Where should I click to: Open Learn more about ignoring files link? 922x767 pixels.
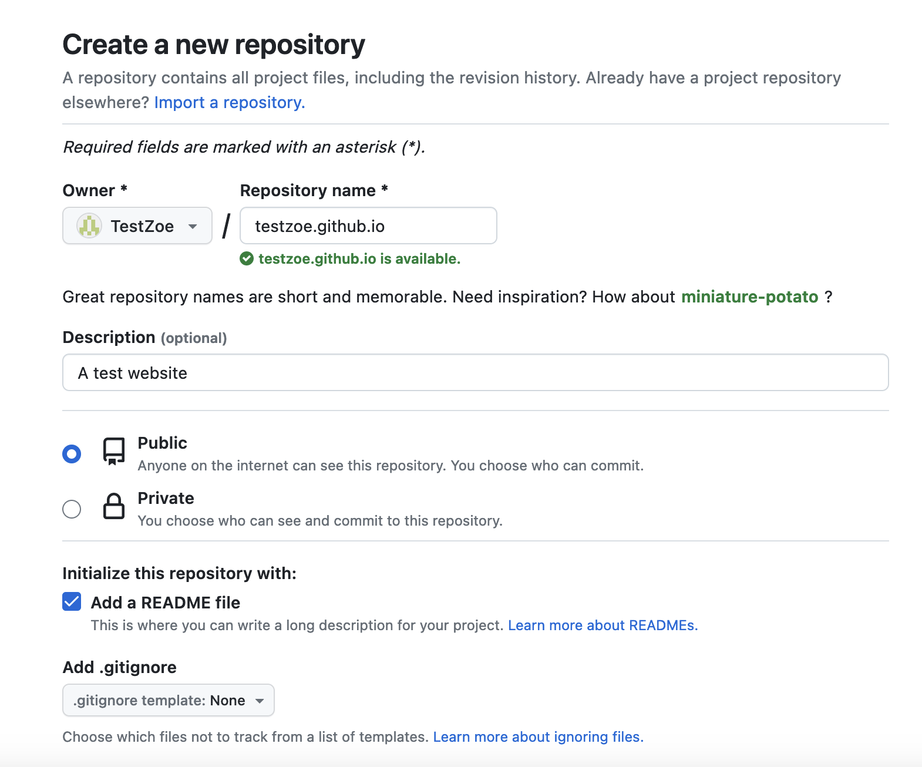tap(538, 737)
